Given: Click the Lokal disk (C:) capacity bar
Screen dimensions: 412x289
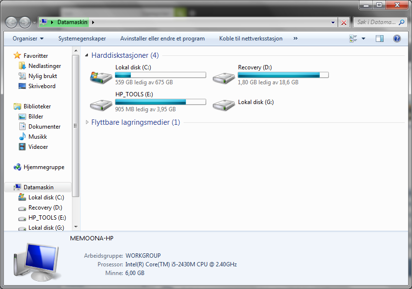Looking at the screenshot, I should [160, 75].
